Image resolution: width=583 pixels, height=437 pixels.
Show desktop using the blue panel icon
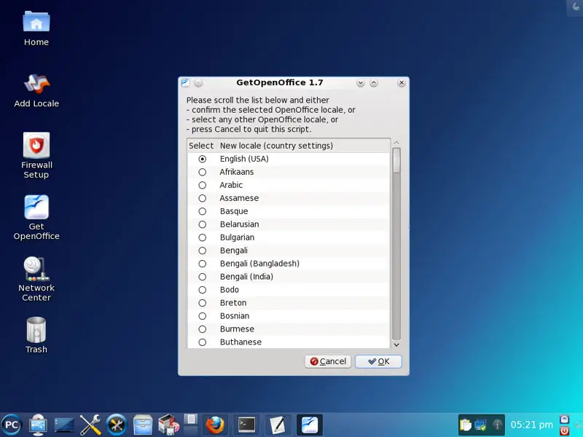(64, 425)
